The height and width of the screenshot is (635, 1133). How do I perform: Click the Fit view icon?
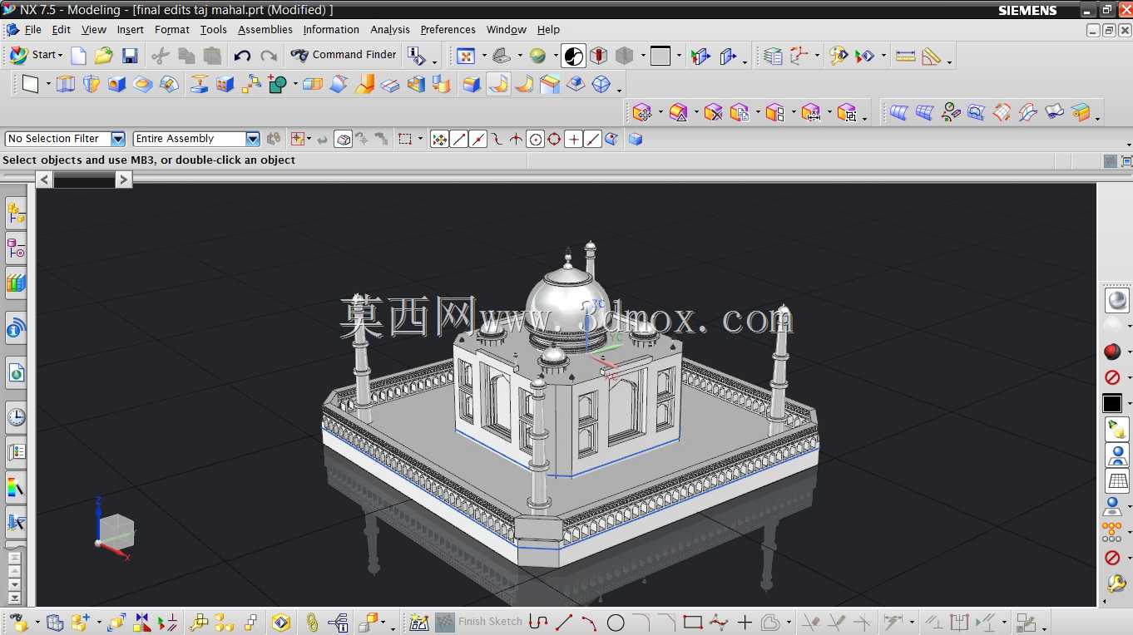click(x=466, y=56)
